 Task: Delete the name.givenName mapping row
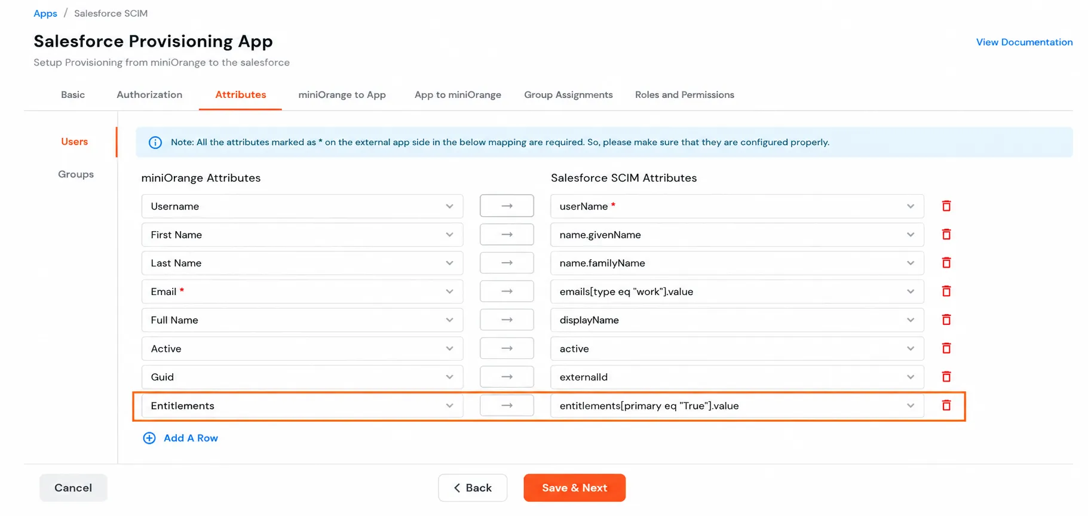946,234
